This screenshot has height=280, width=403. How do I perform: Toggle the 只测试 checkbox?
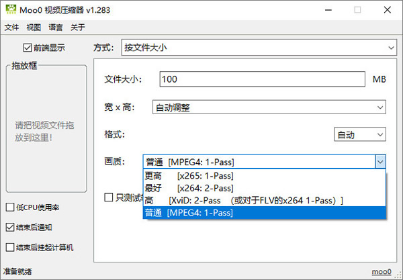click(109, 197)
